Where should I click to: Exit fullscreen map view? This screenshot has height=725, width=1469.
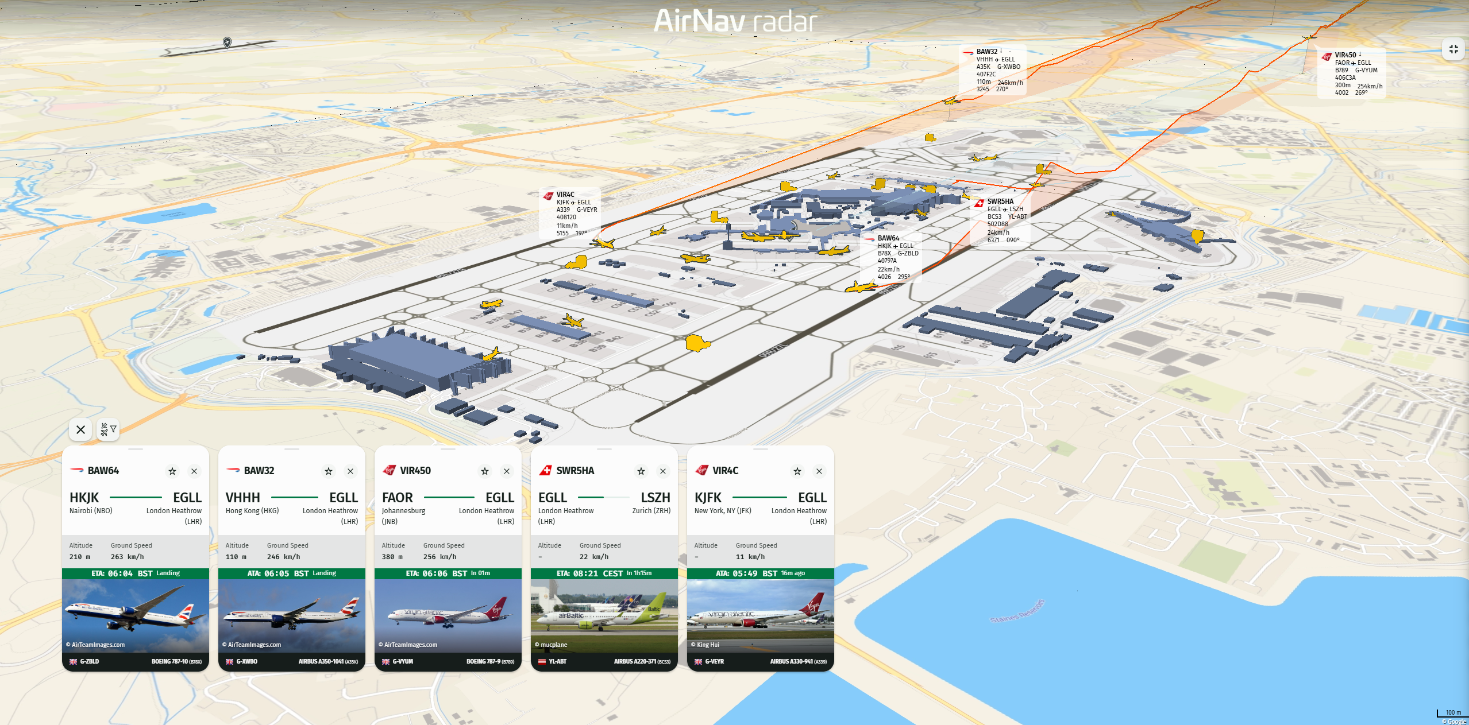pos(1453,49)
